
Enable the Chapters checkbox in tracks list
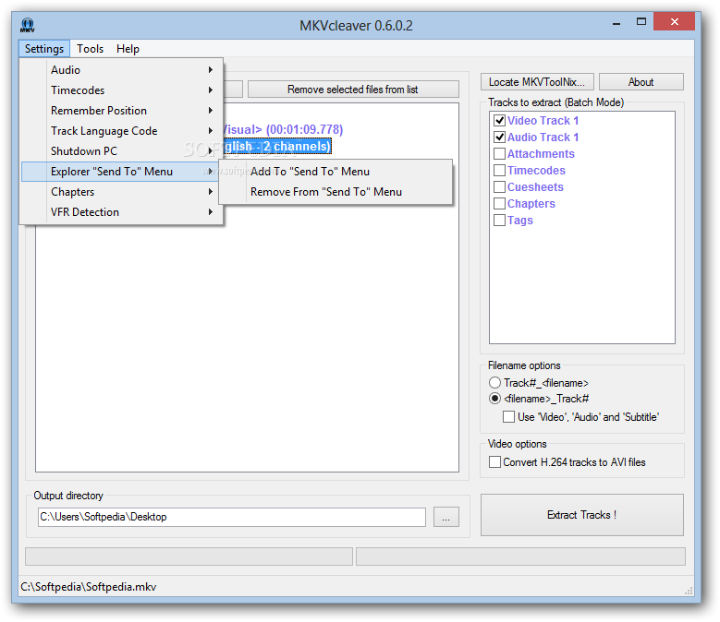point(500,204)
